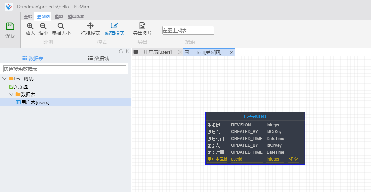Click the UPDATED_TIME field in the entity
This screenshot has width=371, height=192.
coord(247,152)
